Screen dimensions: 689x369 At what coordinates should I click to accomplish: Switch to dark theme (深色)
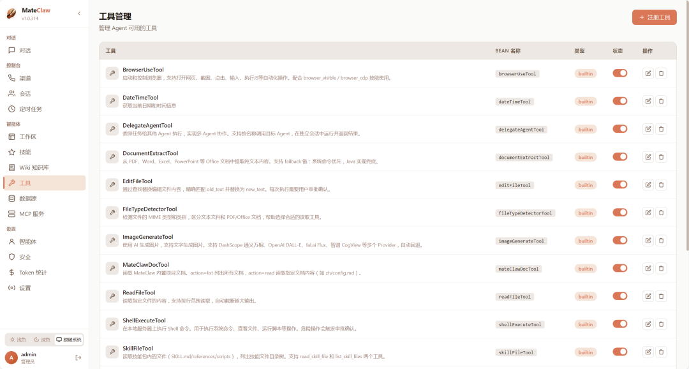pos(41,340)
